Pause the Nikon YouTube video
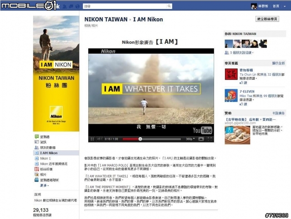The image size is (291, 219). [92, 139]
